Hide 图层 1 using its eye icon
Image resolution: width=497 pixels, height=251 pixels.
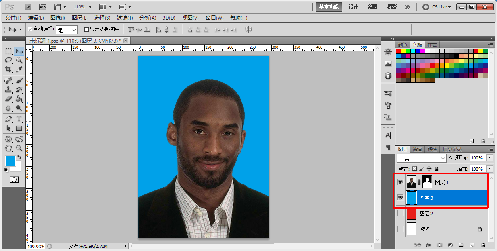tap(400, 182)
